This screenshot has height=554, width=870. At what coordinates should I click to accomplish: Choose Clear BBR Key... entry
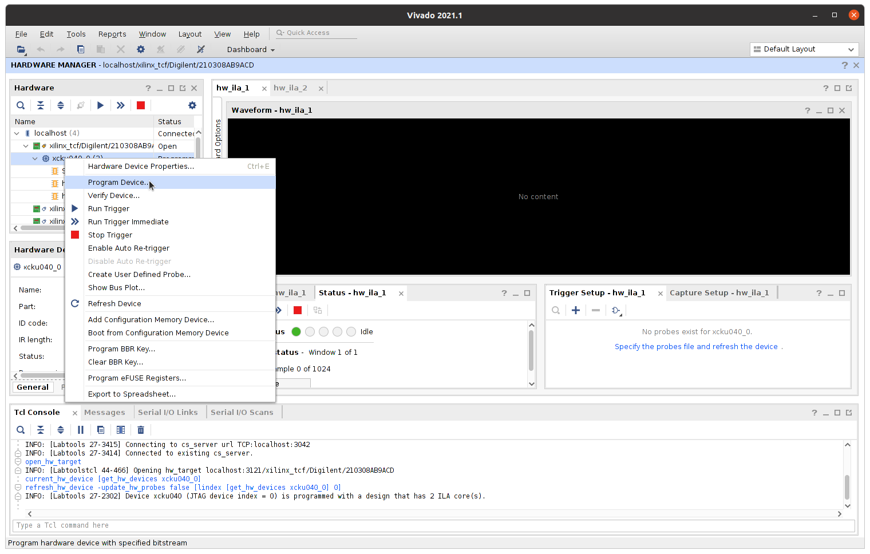[171, 362]
